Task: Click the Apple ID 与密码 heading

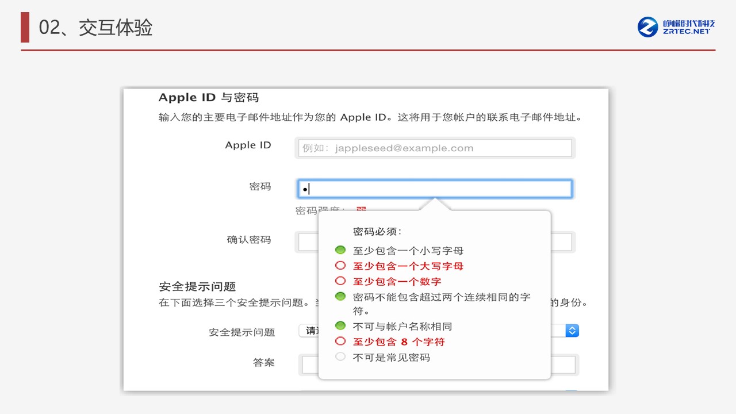Action: coord(208,97)
